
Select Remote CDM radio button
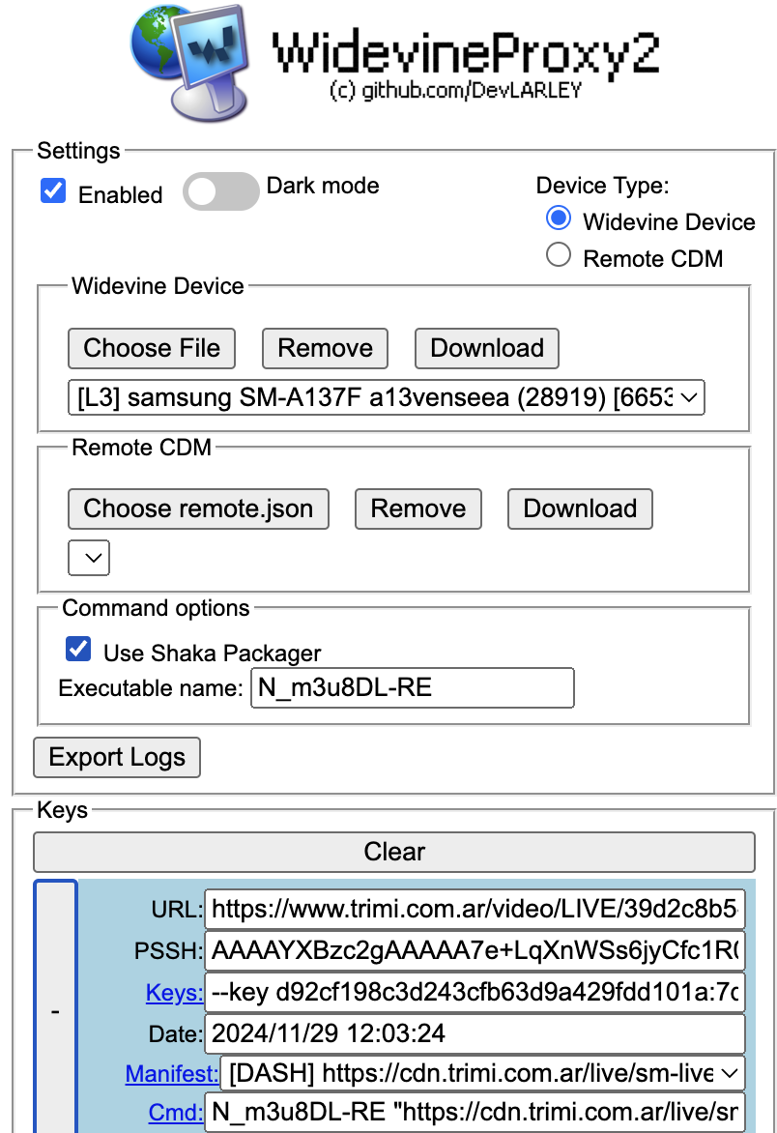(x=559, y=255)
